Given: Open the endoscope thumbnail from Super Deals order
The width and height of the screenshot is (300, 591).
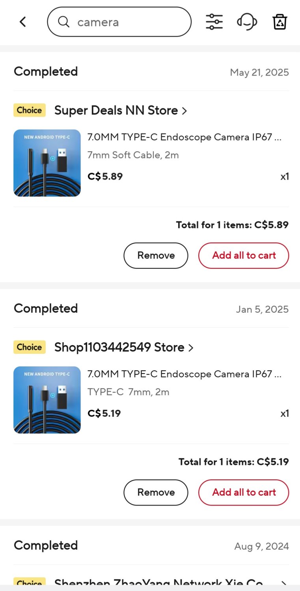Looking at the screenshot, I should tap(47, 163).
